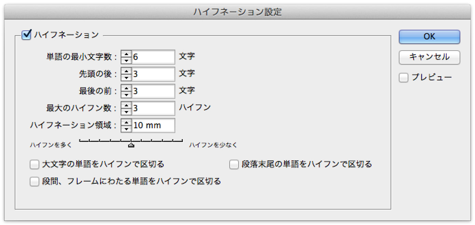
Task: Click the OK button
Action: tap(429, 37)
